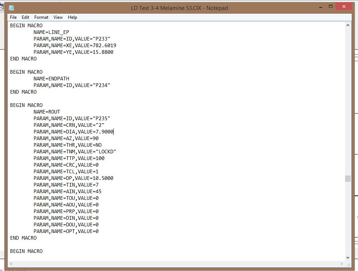Viewport: 358px width, 271px height.
Task: Click the DOU parameter line
Action: (66, 225)
